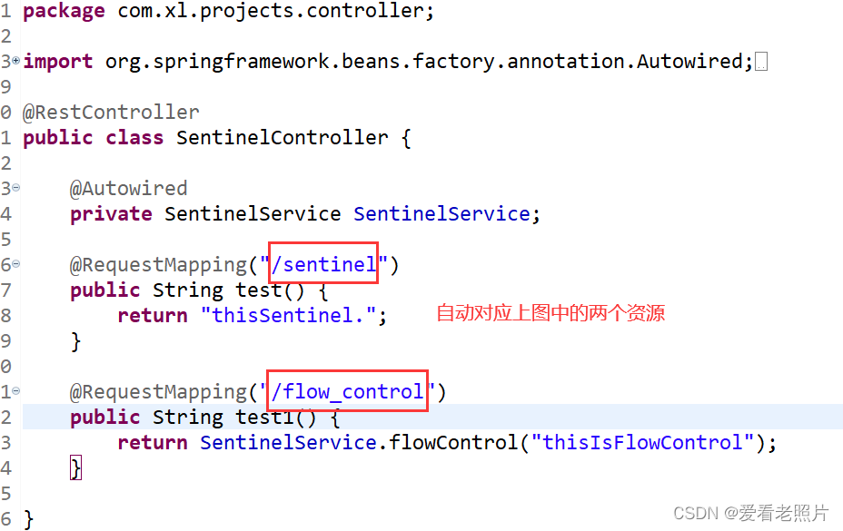Click the CSDN watermark text

[751, 513]
